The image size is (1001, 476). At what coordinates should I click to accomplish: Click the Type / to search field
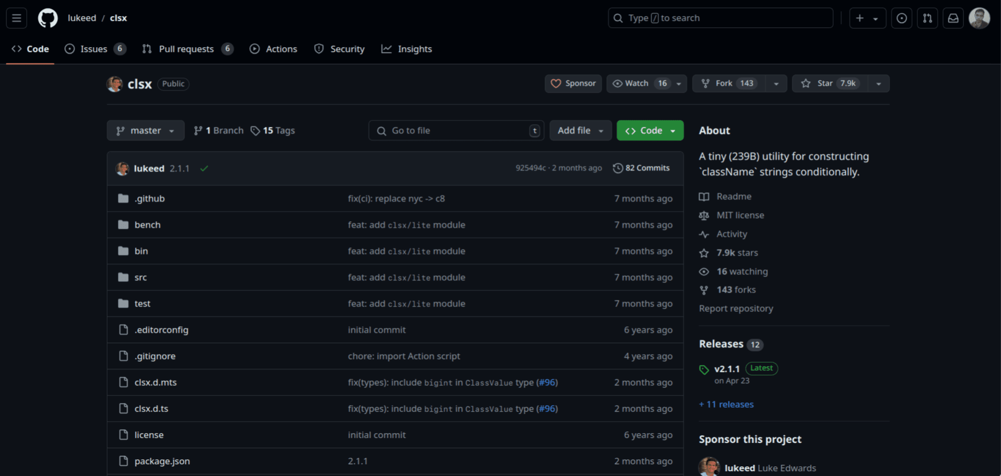click(720, 18)
